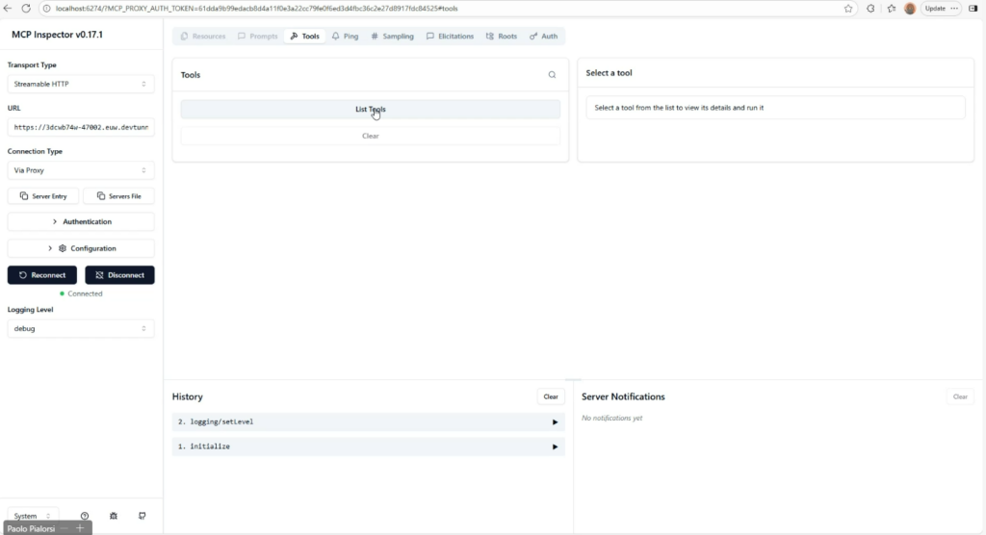The width and height of the screenshot is (986, 535).
Task: Bookmark this page with the star icon
Action: click(x=848, y=8)
